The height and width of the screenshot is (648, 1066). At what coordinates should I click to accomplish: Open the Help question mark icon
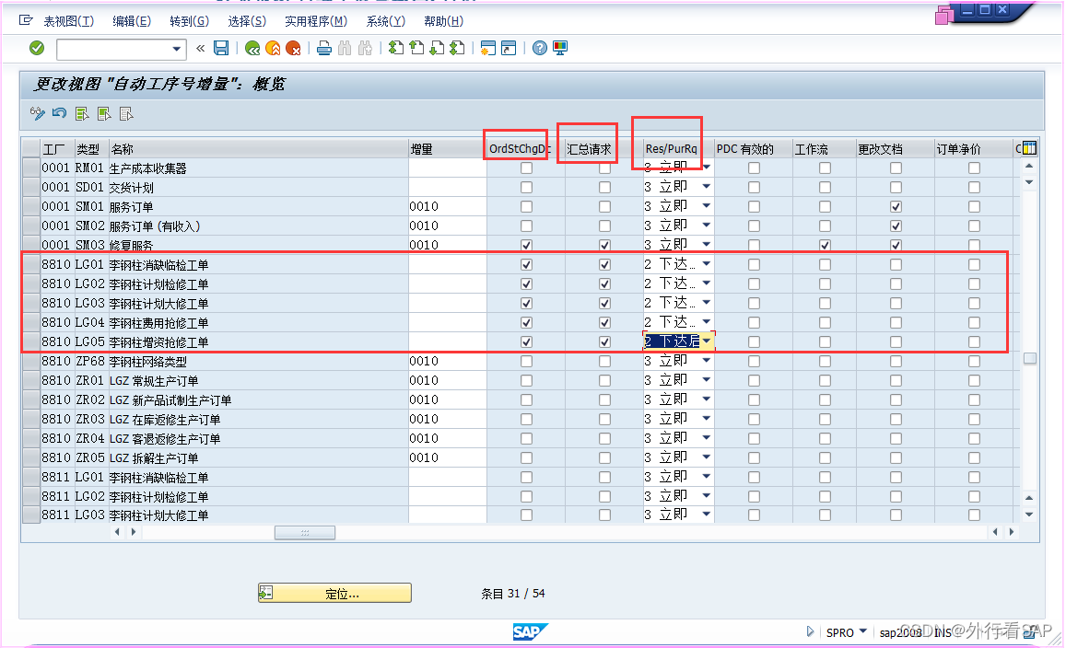point(540,48)
